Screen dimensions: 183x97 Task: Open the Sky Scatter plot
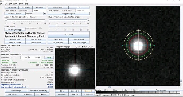(58, 39)
